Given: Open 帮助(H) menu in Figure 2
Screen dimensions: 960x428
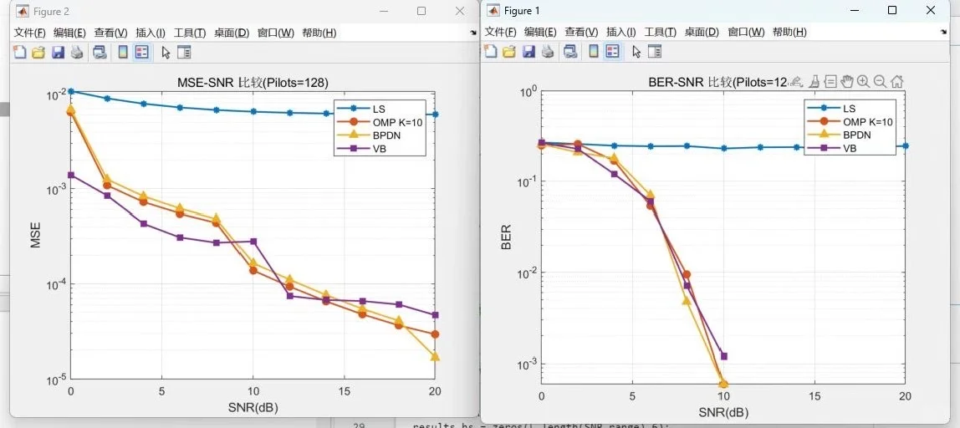Looking at the screenshot, I should coord(319,33).
